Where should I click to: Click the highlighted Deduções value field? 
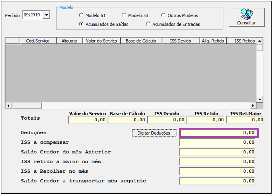(218, 133)
